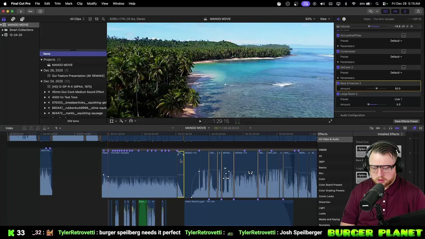The height and width of the screenshot is (239, 425).
Task: Click the Save Effects Preset button
Action: tap(406, 121)
